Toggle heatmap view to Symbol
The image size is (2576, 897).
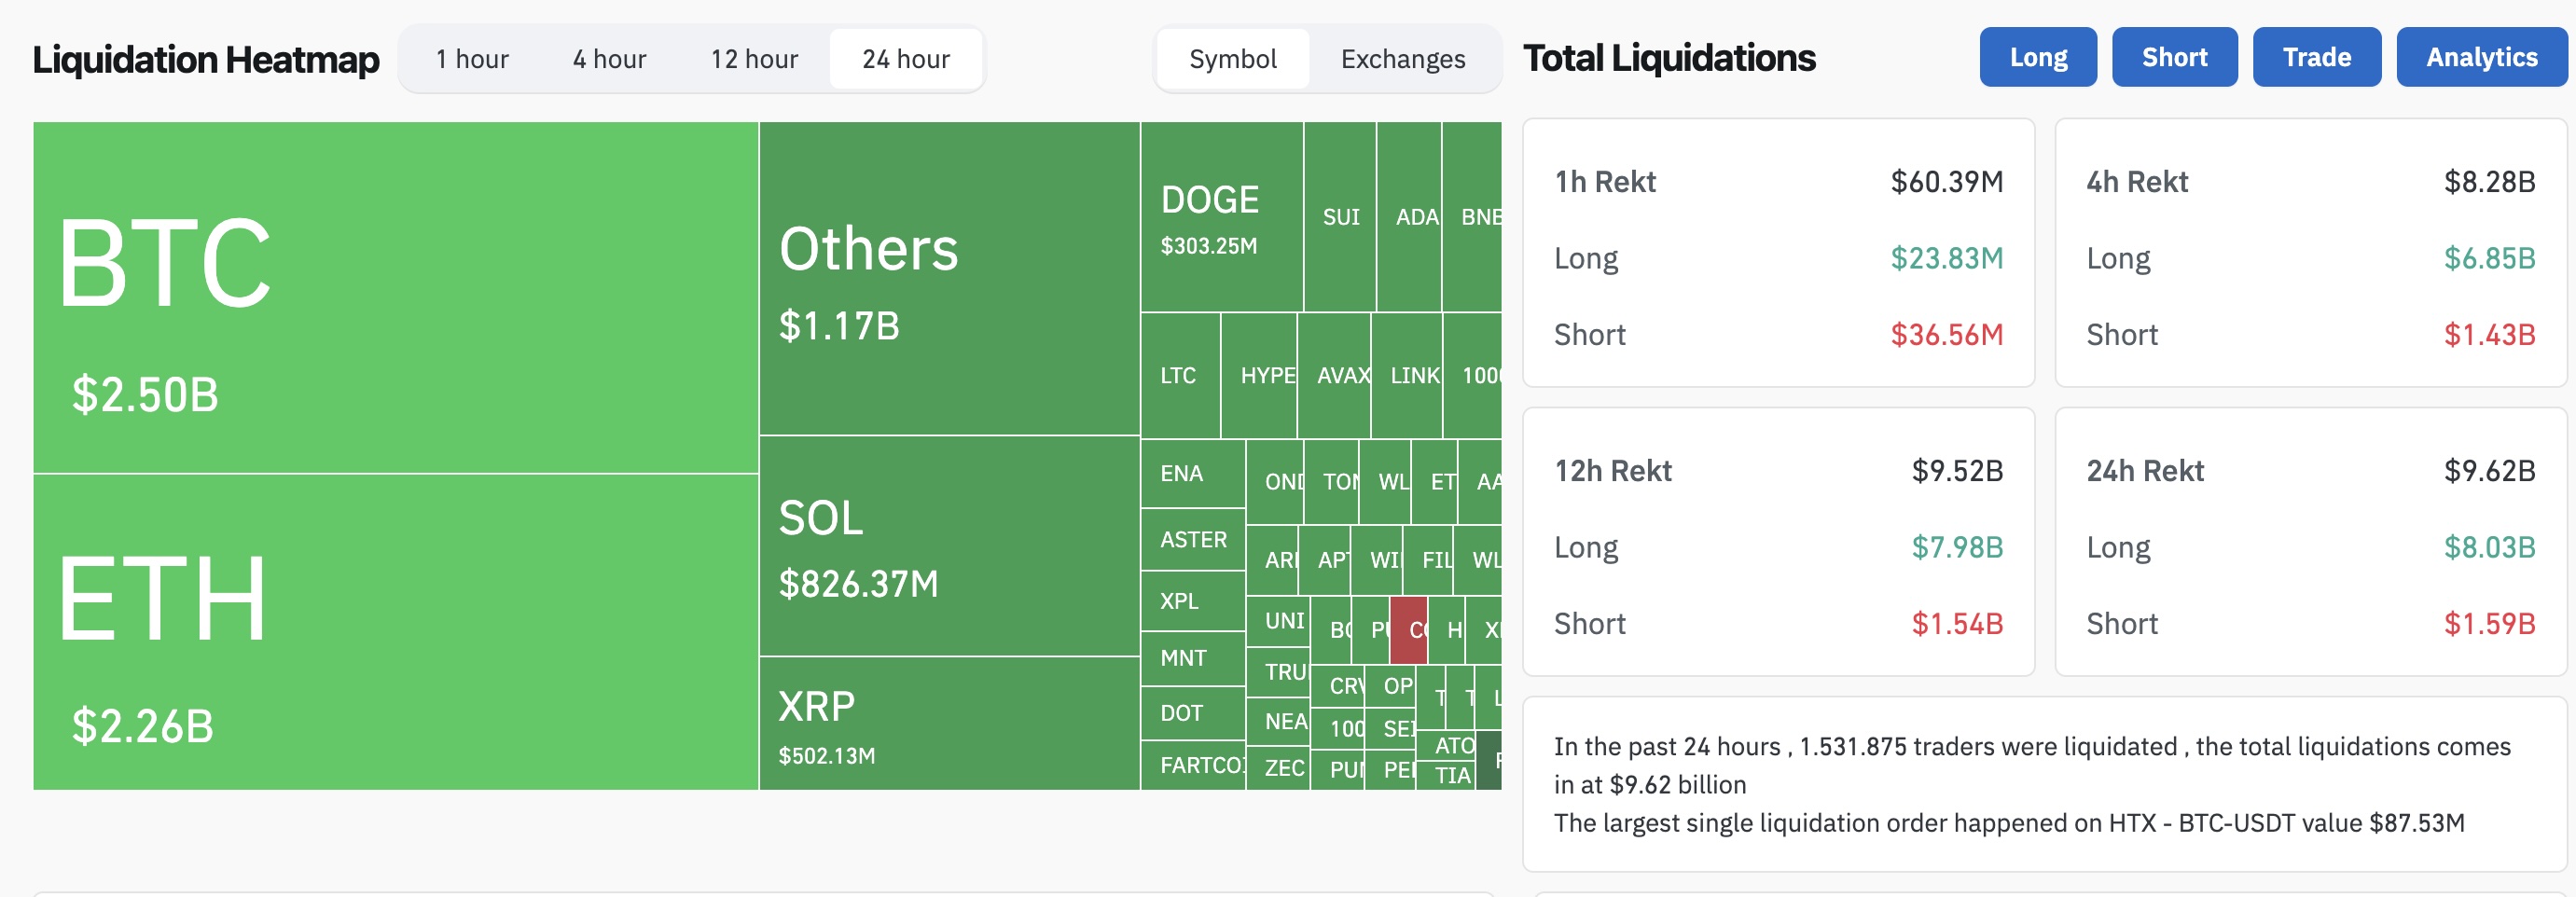coord(1232,59)
